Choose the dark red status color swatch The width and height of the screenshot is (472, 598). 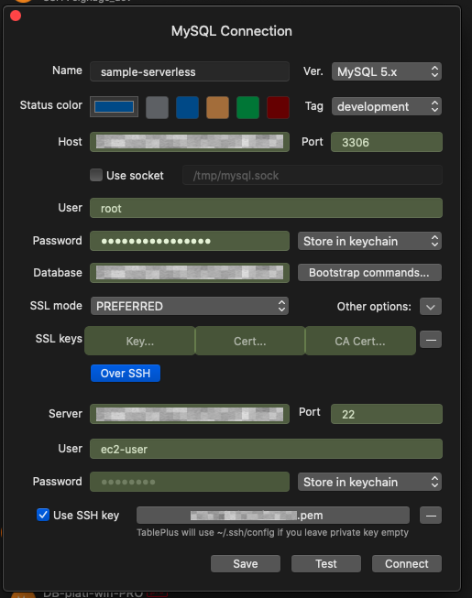(x=278, y=107)
